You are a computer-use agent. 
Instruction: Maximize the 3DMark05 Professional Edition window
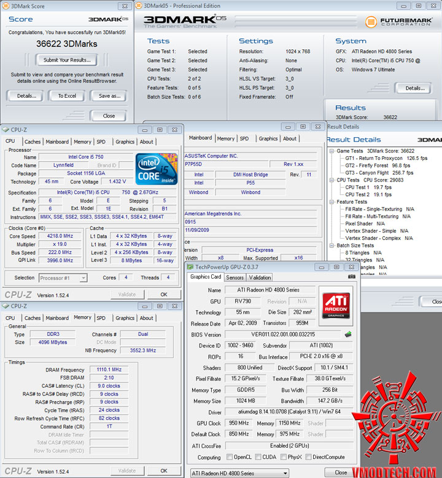click(x=419, y=6)
